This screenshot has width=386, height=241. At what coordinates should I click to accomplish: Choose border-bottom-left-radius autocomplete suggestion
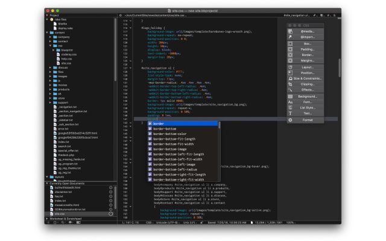[x=174, y=169]
